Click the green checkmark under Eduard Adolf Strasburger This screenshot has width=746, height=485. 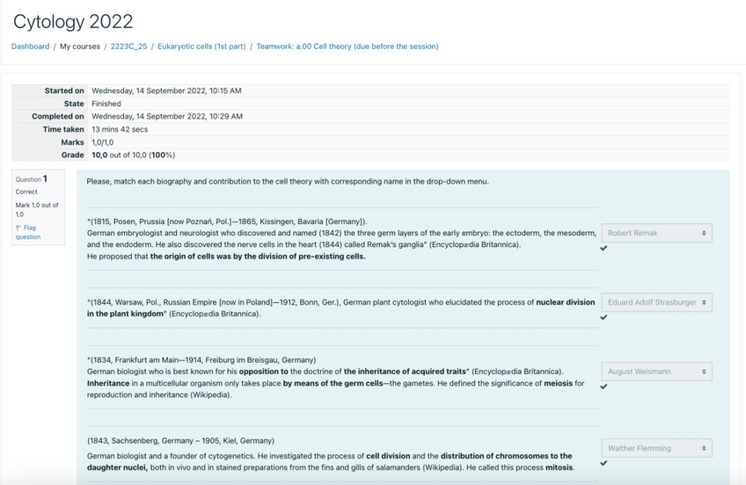point(603,318)
